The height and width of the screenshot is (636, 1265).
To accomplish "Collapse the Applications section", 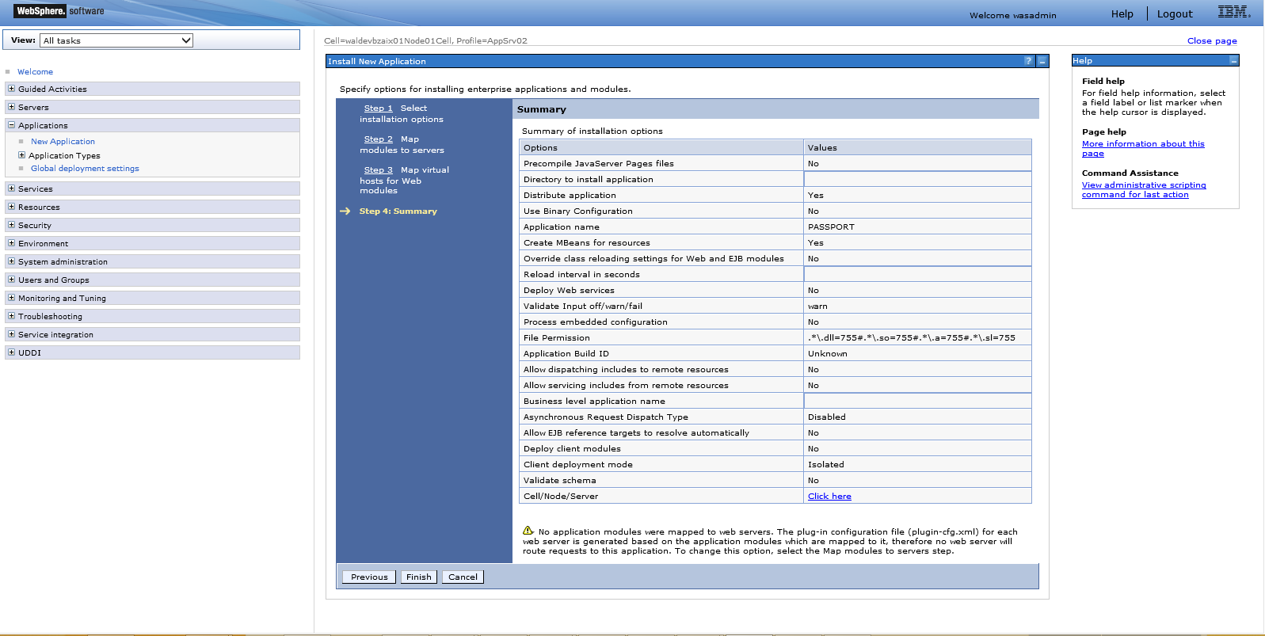I will click(11, 125).
